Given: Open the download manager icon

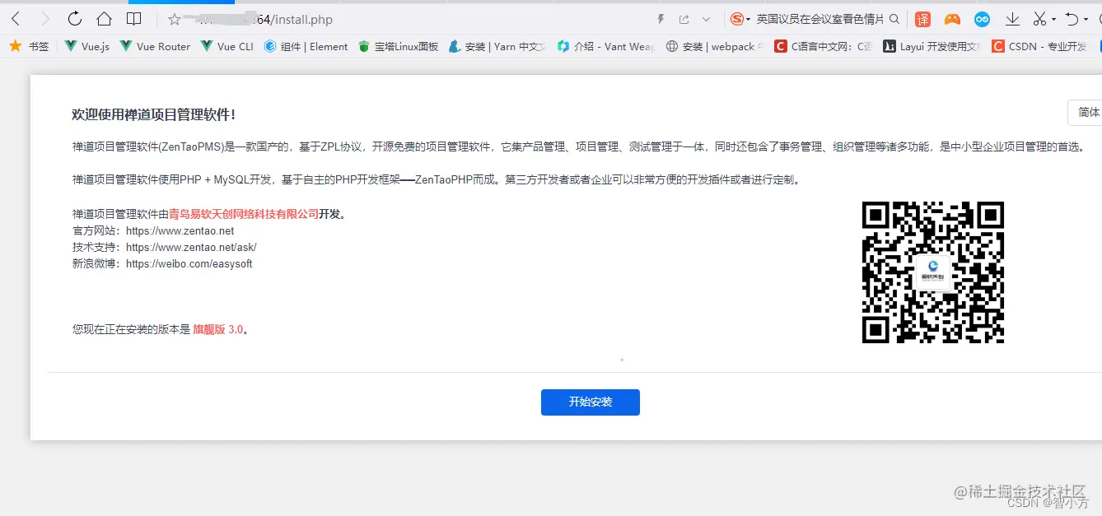Looking at the screenshot, I should pos(1012,19).
